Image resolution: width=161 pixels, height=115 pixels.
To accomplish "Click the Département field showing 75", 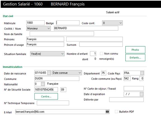I will (103, 73).
